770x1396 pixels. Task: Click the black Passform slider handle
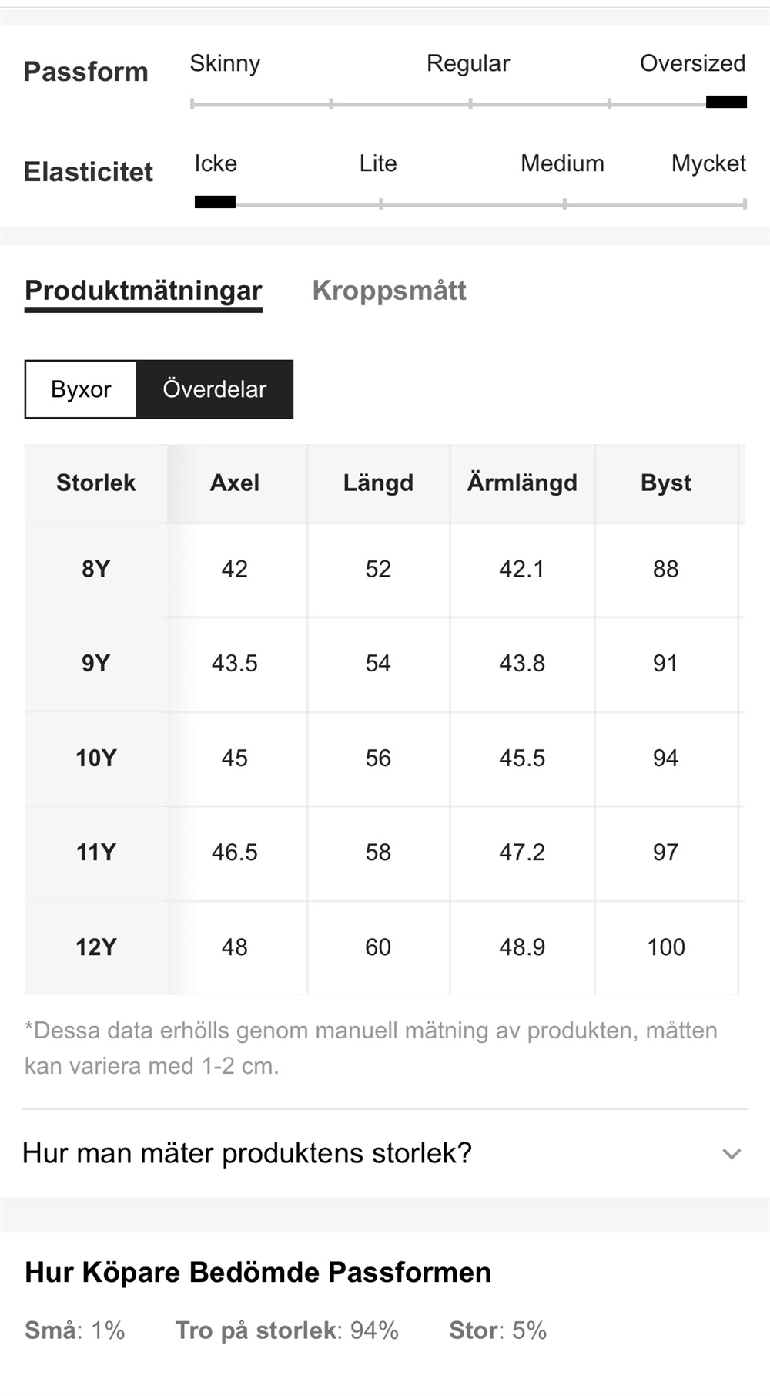pos(726,102)
